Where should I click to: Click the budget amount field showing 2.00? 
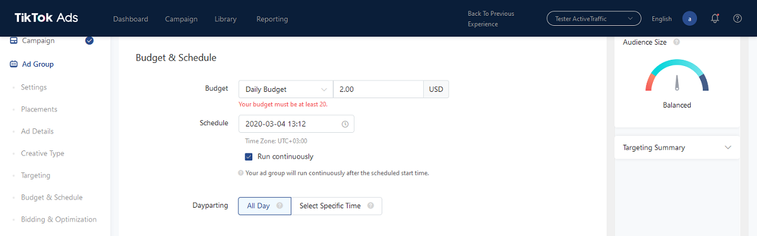(x=378, y=89)
